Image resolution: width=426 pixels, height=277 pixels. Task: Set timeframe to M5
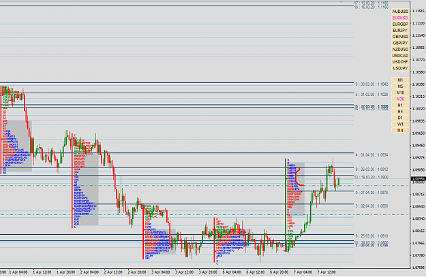click(400, 86)
